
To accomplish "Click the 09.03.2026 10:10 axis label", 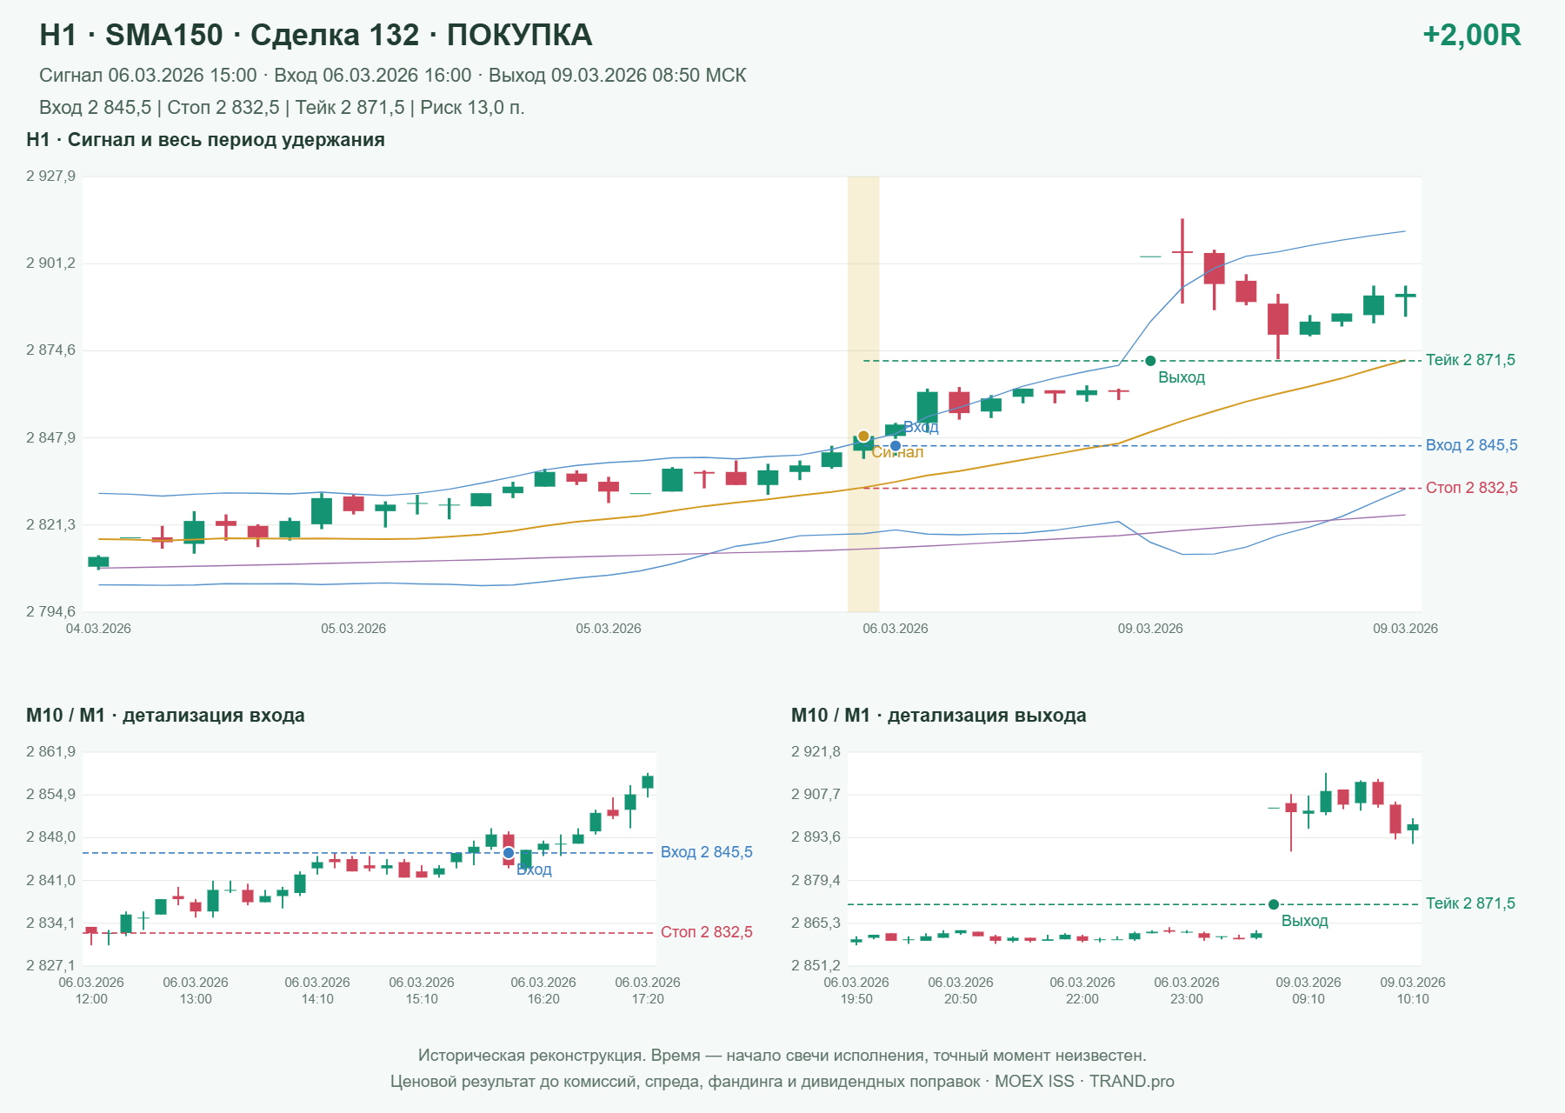I will point(1413,990).
